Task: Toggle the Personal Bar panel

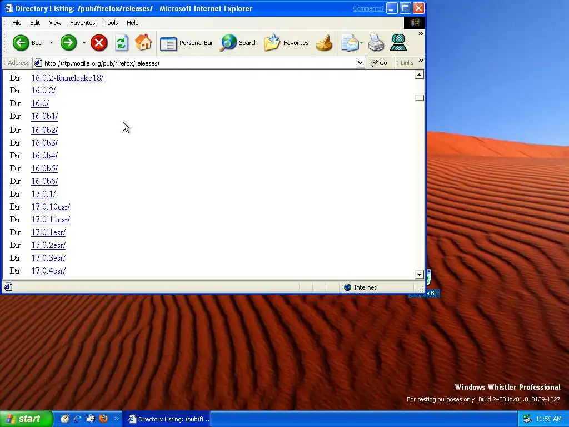Action: coord(187,43)
